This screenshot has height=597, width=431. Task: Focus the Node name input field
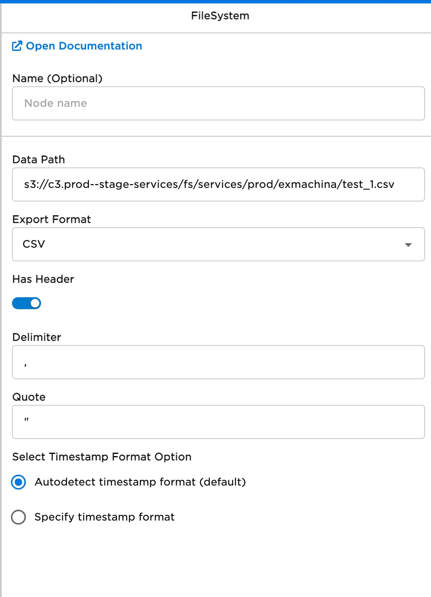coord(218,103)
